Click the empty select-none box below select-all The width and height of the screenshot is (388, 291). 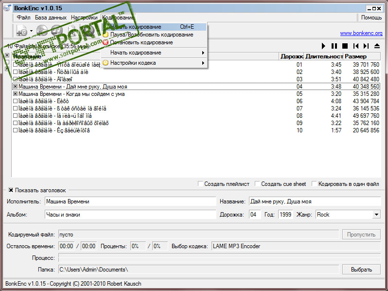7,62
